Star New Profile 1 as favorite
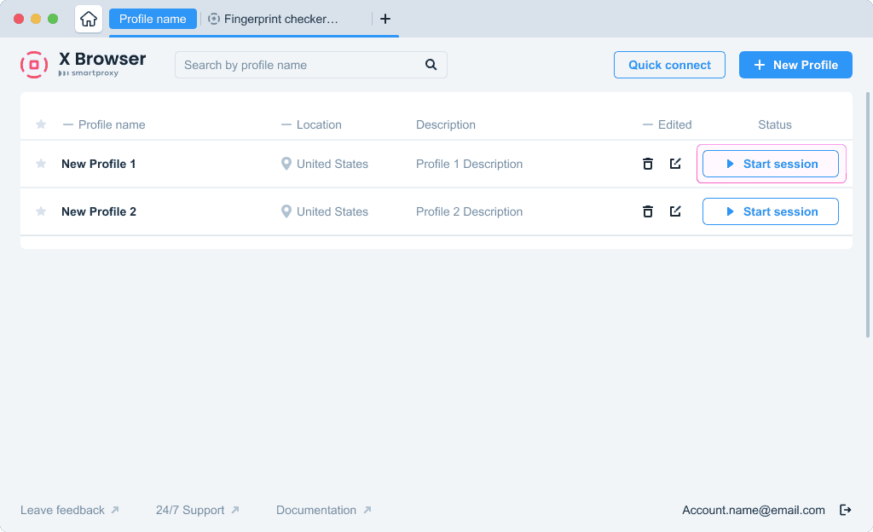 coord(41,164)
